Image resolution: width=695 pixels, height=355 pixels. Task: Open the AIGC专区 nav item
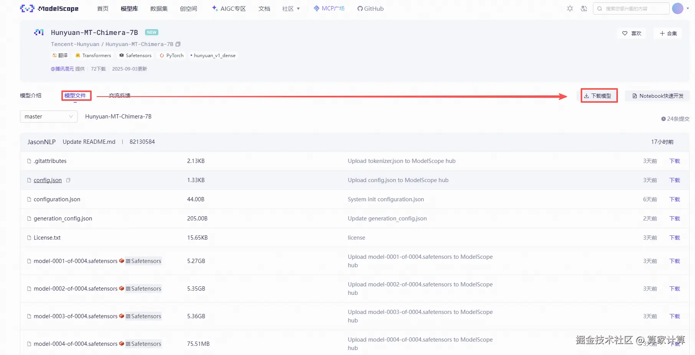(x=229, y=8)
